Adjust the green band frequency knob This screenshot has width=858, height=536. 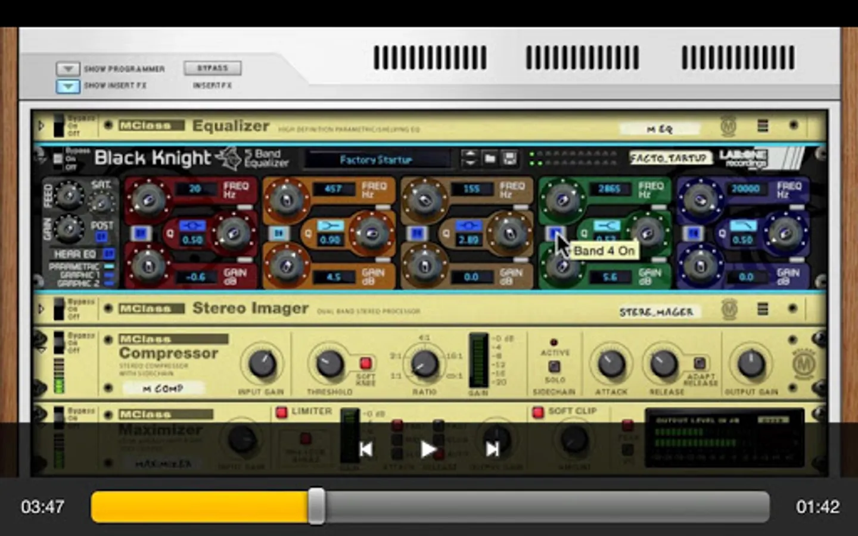click(x=563, y=200)
